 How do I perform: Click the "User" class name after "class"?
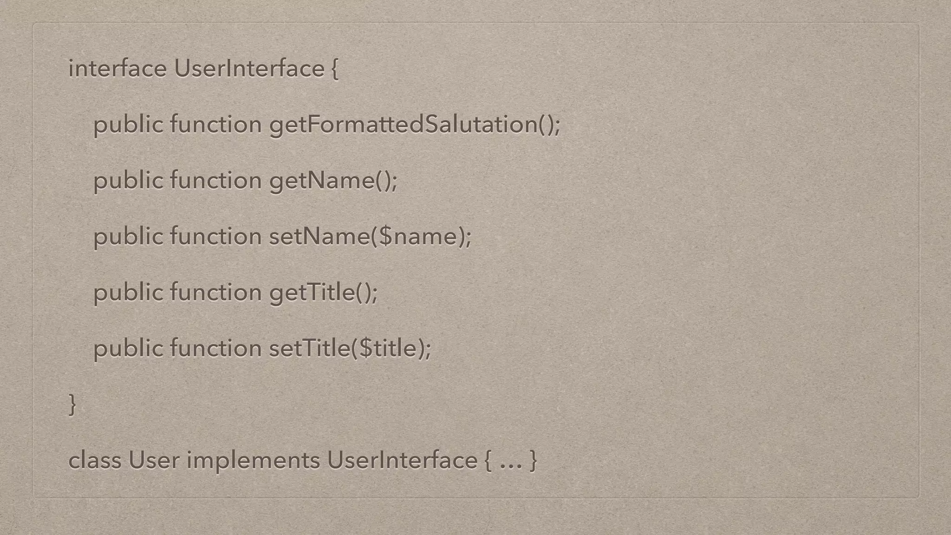pyautogui.click(x=154, y=460)
